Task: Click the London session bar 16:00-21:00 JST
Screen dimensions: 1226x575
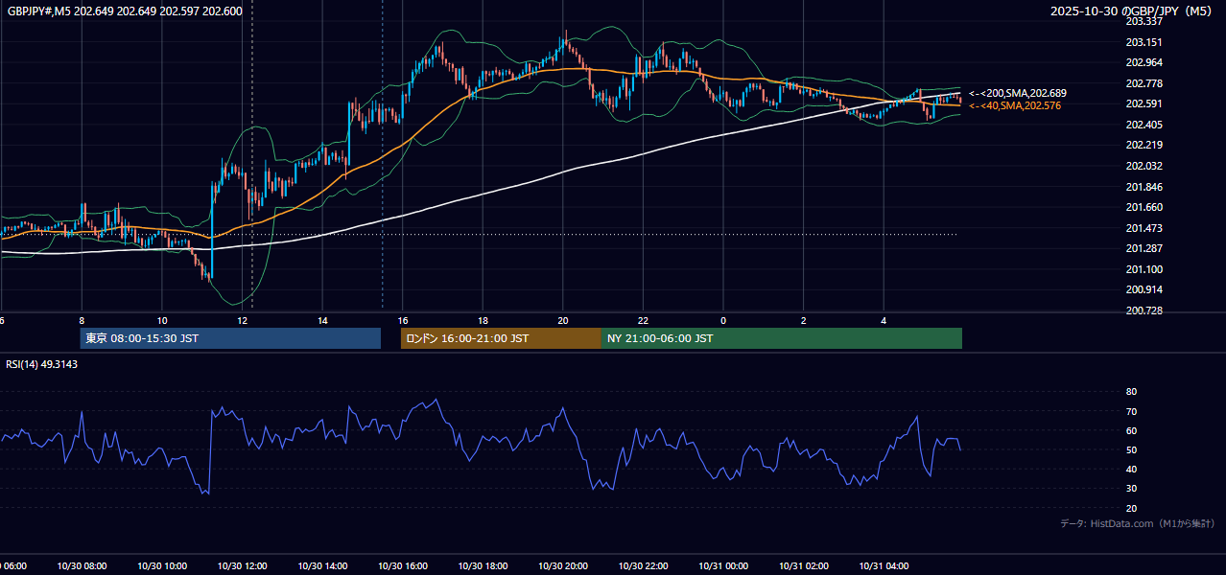Action: 501,338
